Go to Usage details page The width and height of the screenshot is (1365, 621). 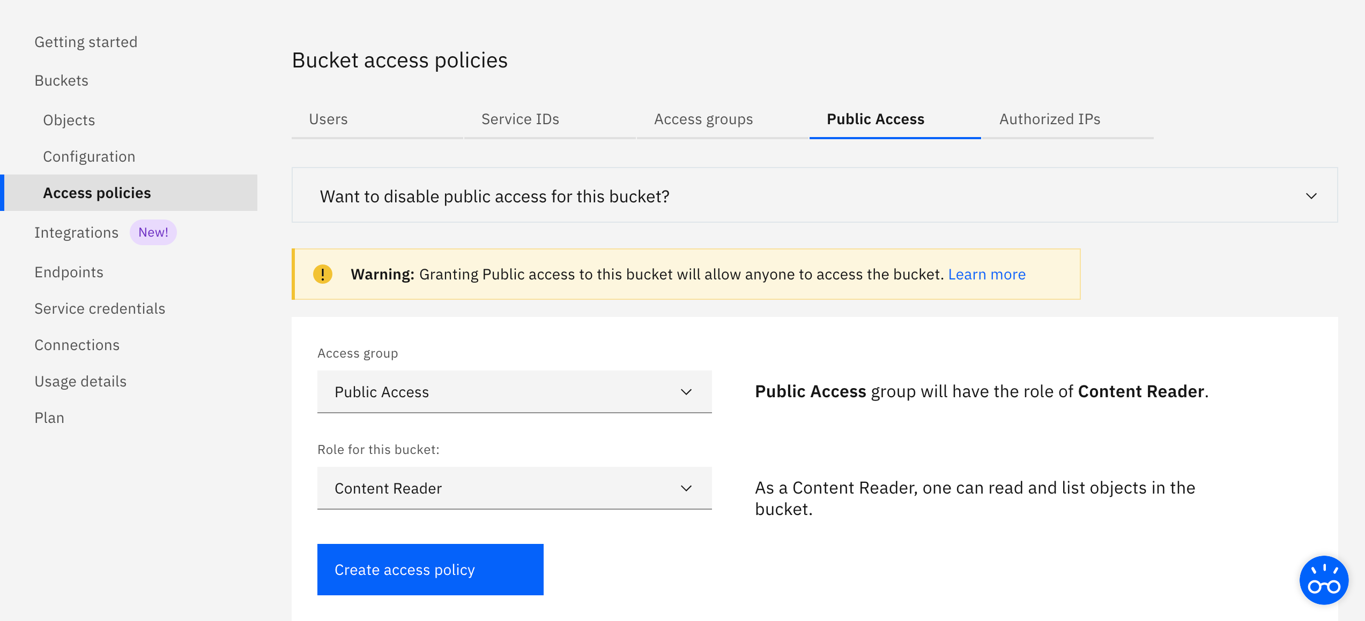click(80, 381)
